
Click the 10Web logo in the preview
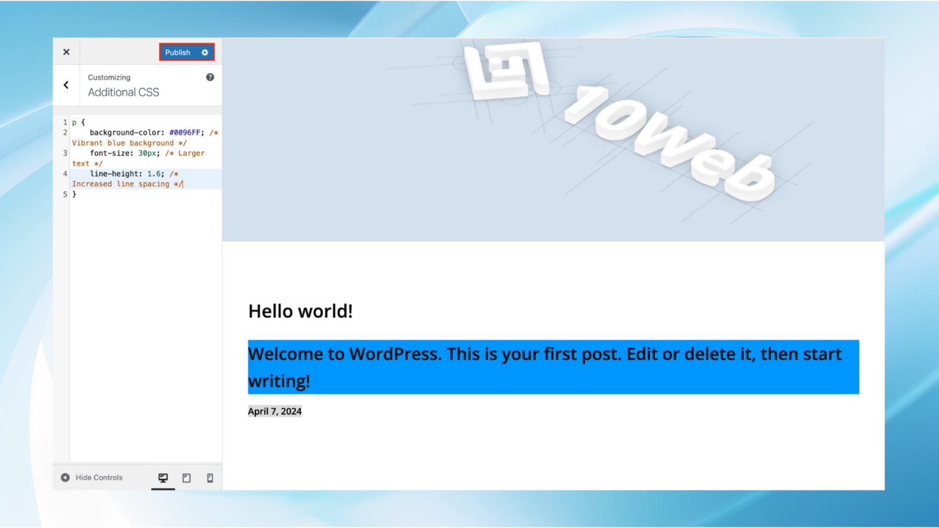click(x=611, y=134)
